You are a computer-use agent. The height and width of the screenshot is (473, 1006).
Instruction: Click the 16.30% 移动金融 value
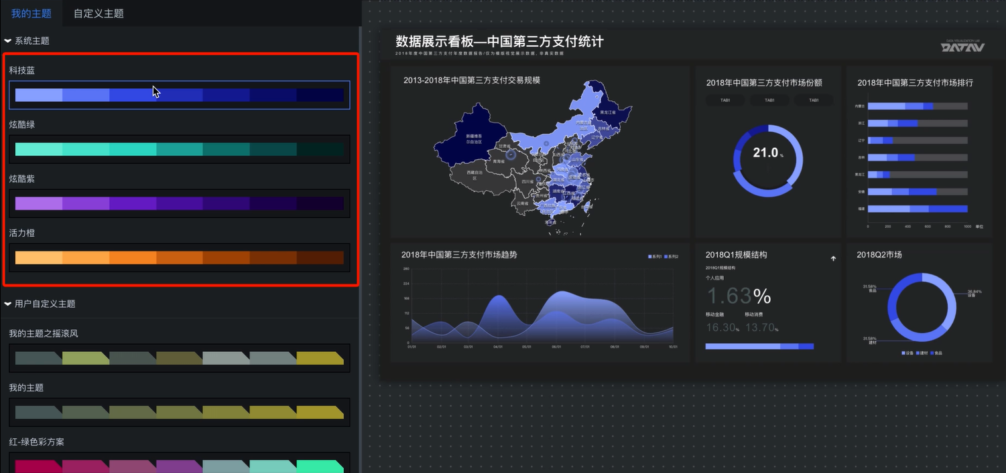point(722,327)
